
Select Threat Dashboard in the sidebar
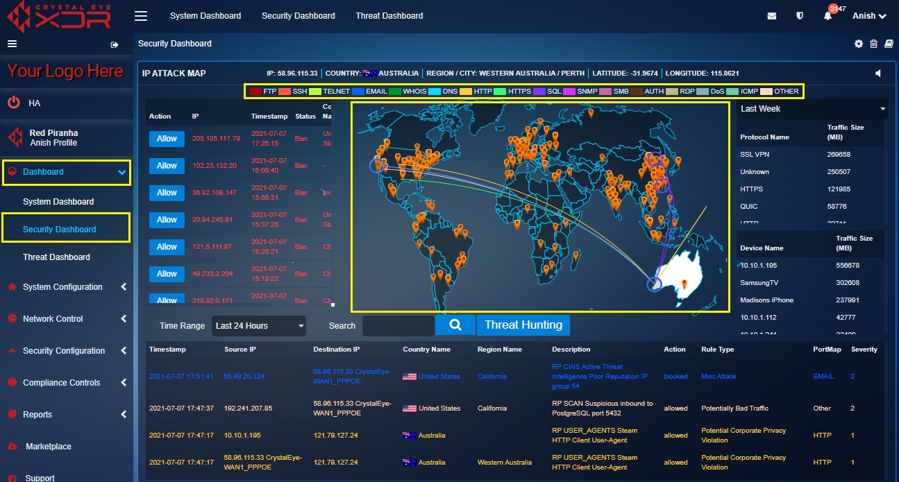tap(56, 257)
